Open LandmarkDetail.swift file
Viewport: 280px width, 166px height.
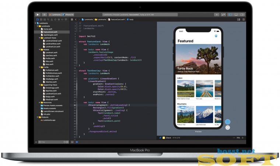coord(52,41)
